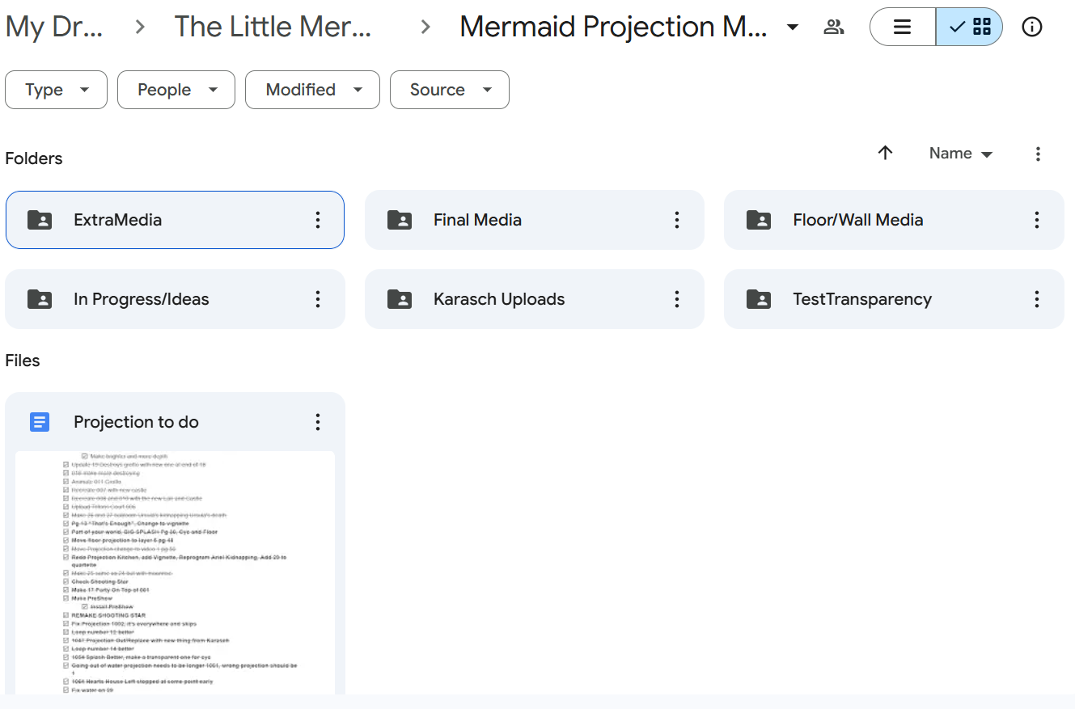Switch to grid layout view
This screenshot has height=709, width=1075.
tap(969, 27)
